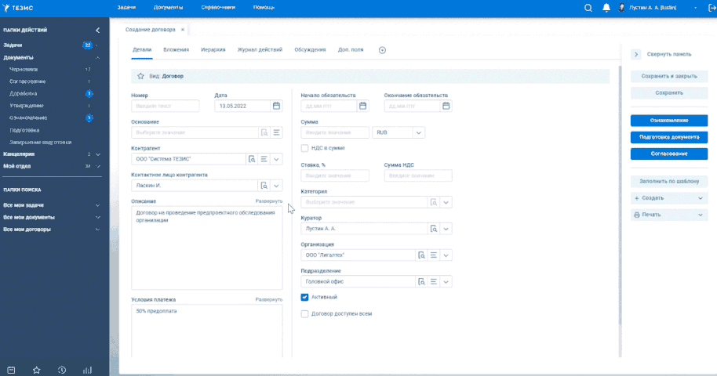Open lookup icon in the Куратор field

click(x=432, y=228)
